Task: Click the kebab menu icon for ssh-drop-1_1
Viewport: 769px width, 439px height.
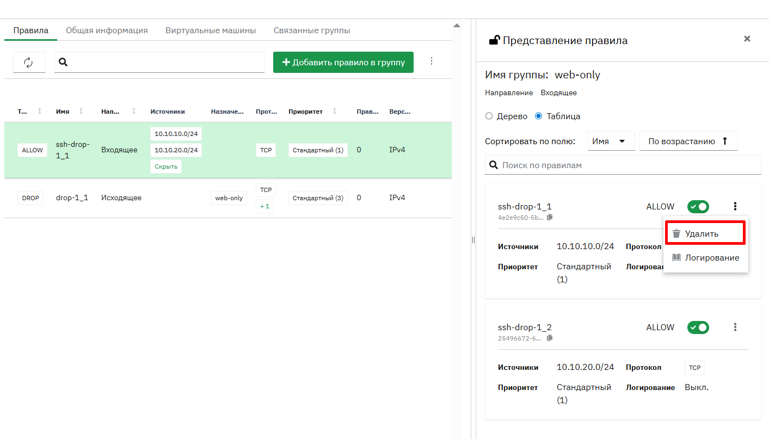Action: click(735, 206)
